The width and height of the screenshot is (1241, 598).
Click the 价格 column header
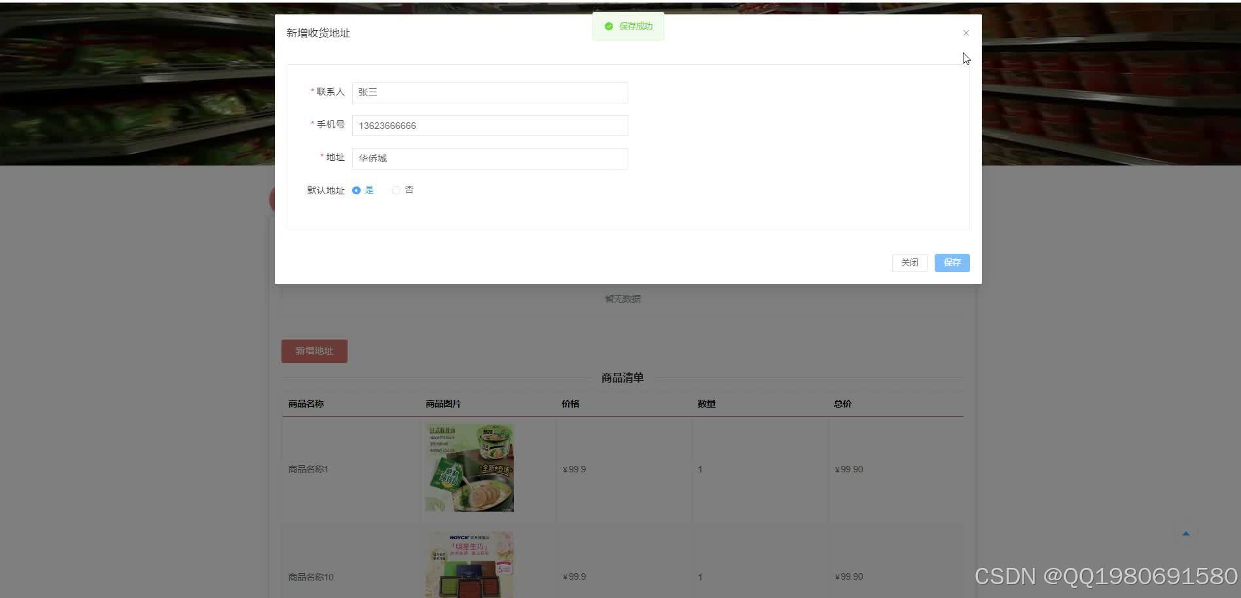pos(570,404)
